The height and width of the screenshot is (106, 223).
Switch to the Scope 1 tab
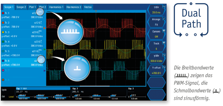click(x=9, y=7)
